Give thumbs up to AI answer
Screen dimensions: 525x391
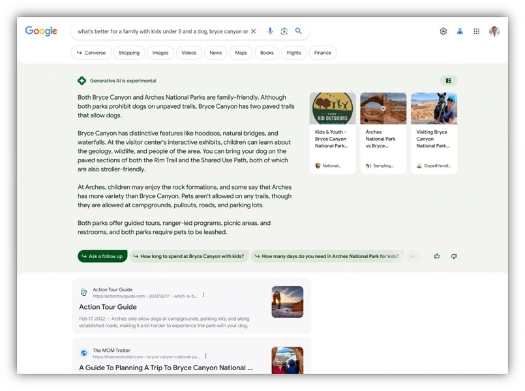437,256
